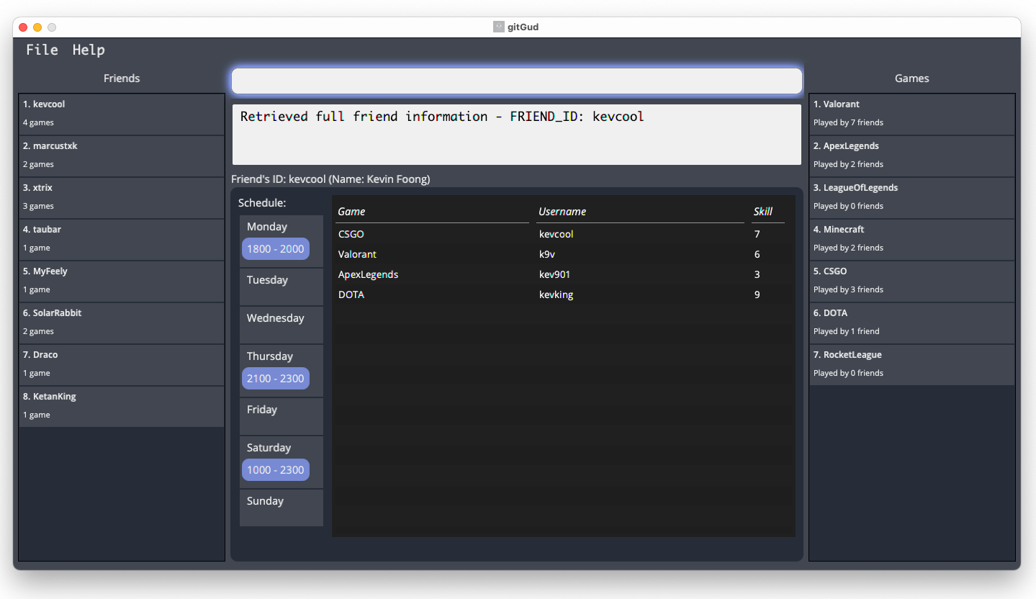
Task: Click the Game column header
Action: (x=432, y=212)
